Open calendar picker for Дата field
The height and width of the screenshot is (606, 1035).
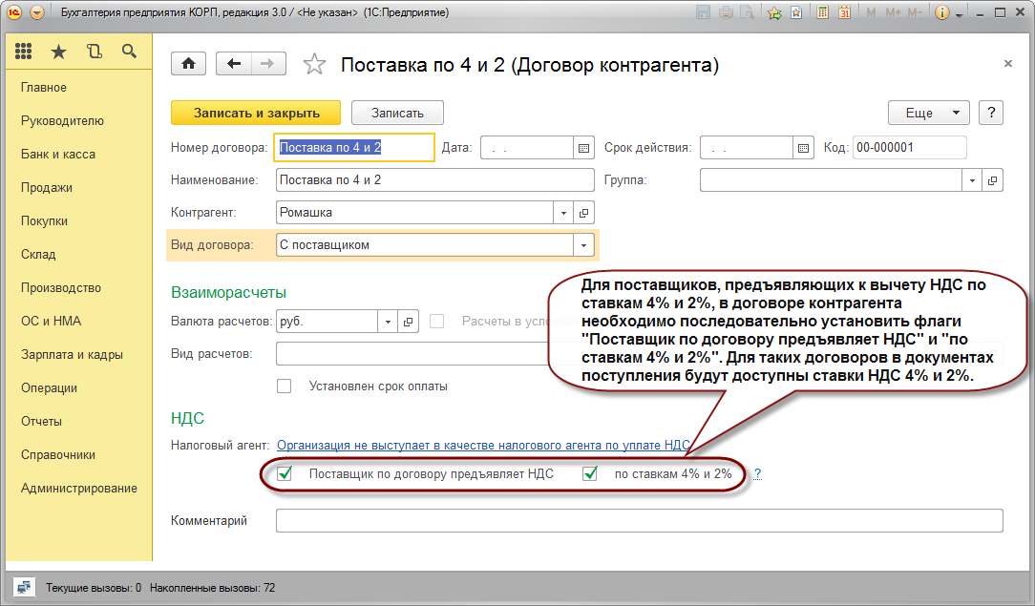(583, 148)
